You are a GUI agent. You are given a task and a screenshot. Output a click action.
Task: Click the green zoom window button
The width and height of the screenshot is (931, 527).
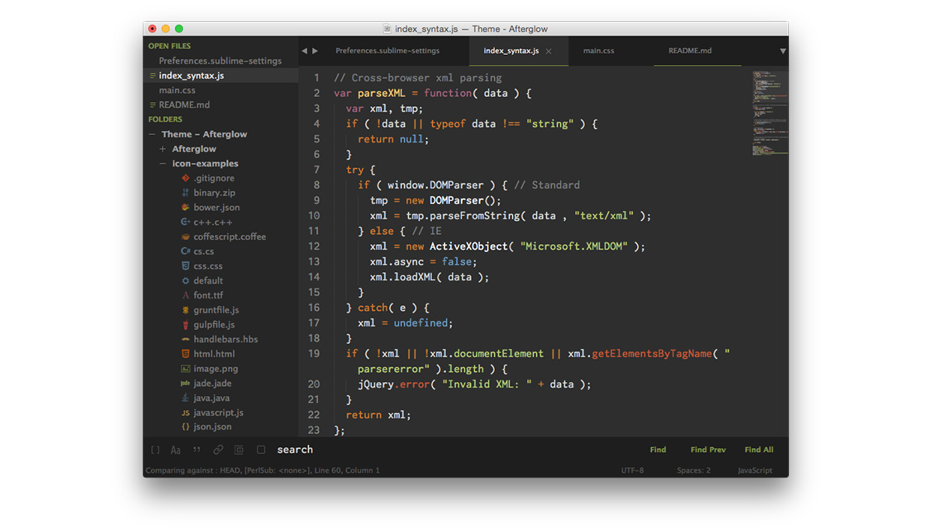(179, 29)
